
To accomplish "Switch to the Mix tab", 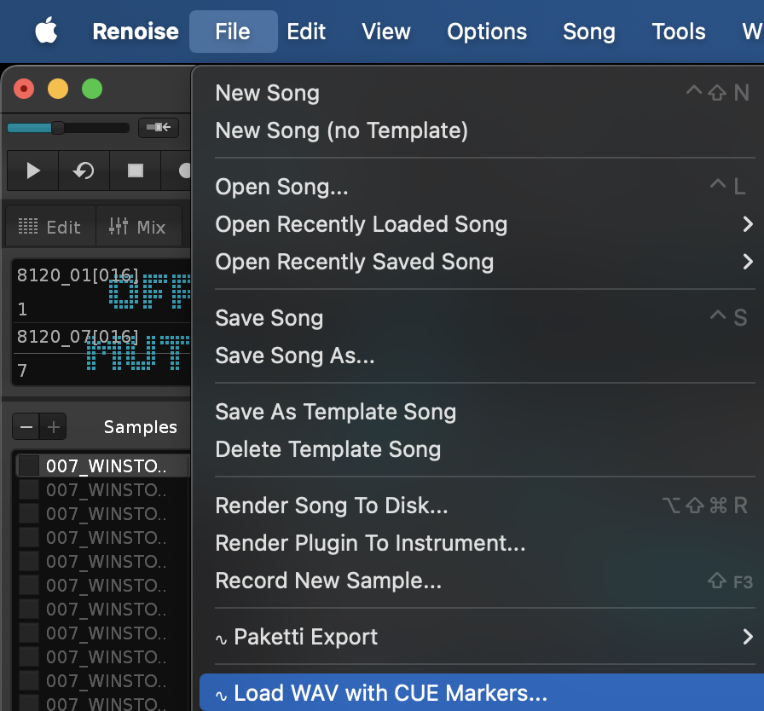I will tap(138, 227).
